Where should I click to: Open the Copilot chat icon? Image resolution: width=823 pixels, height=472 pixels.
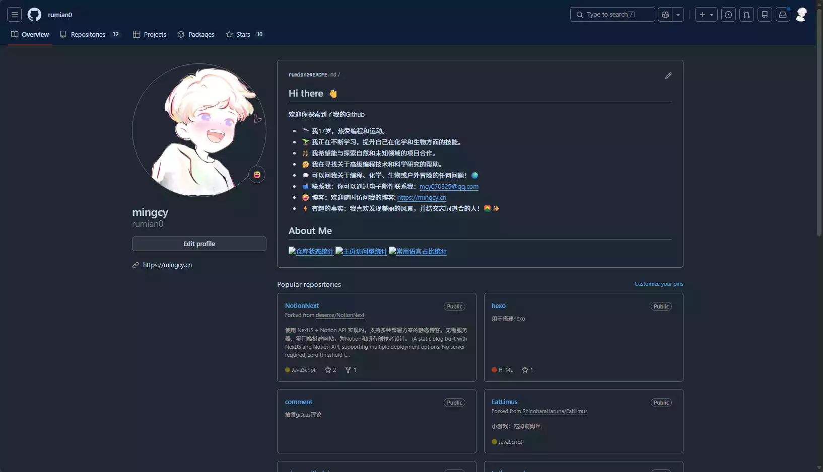[x=665, y=15]
